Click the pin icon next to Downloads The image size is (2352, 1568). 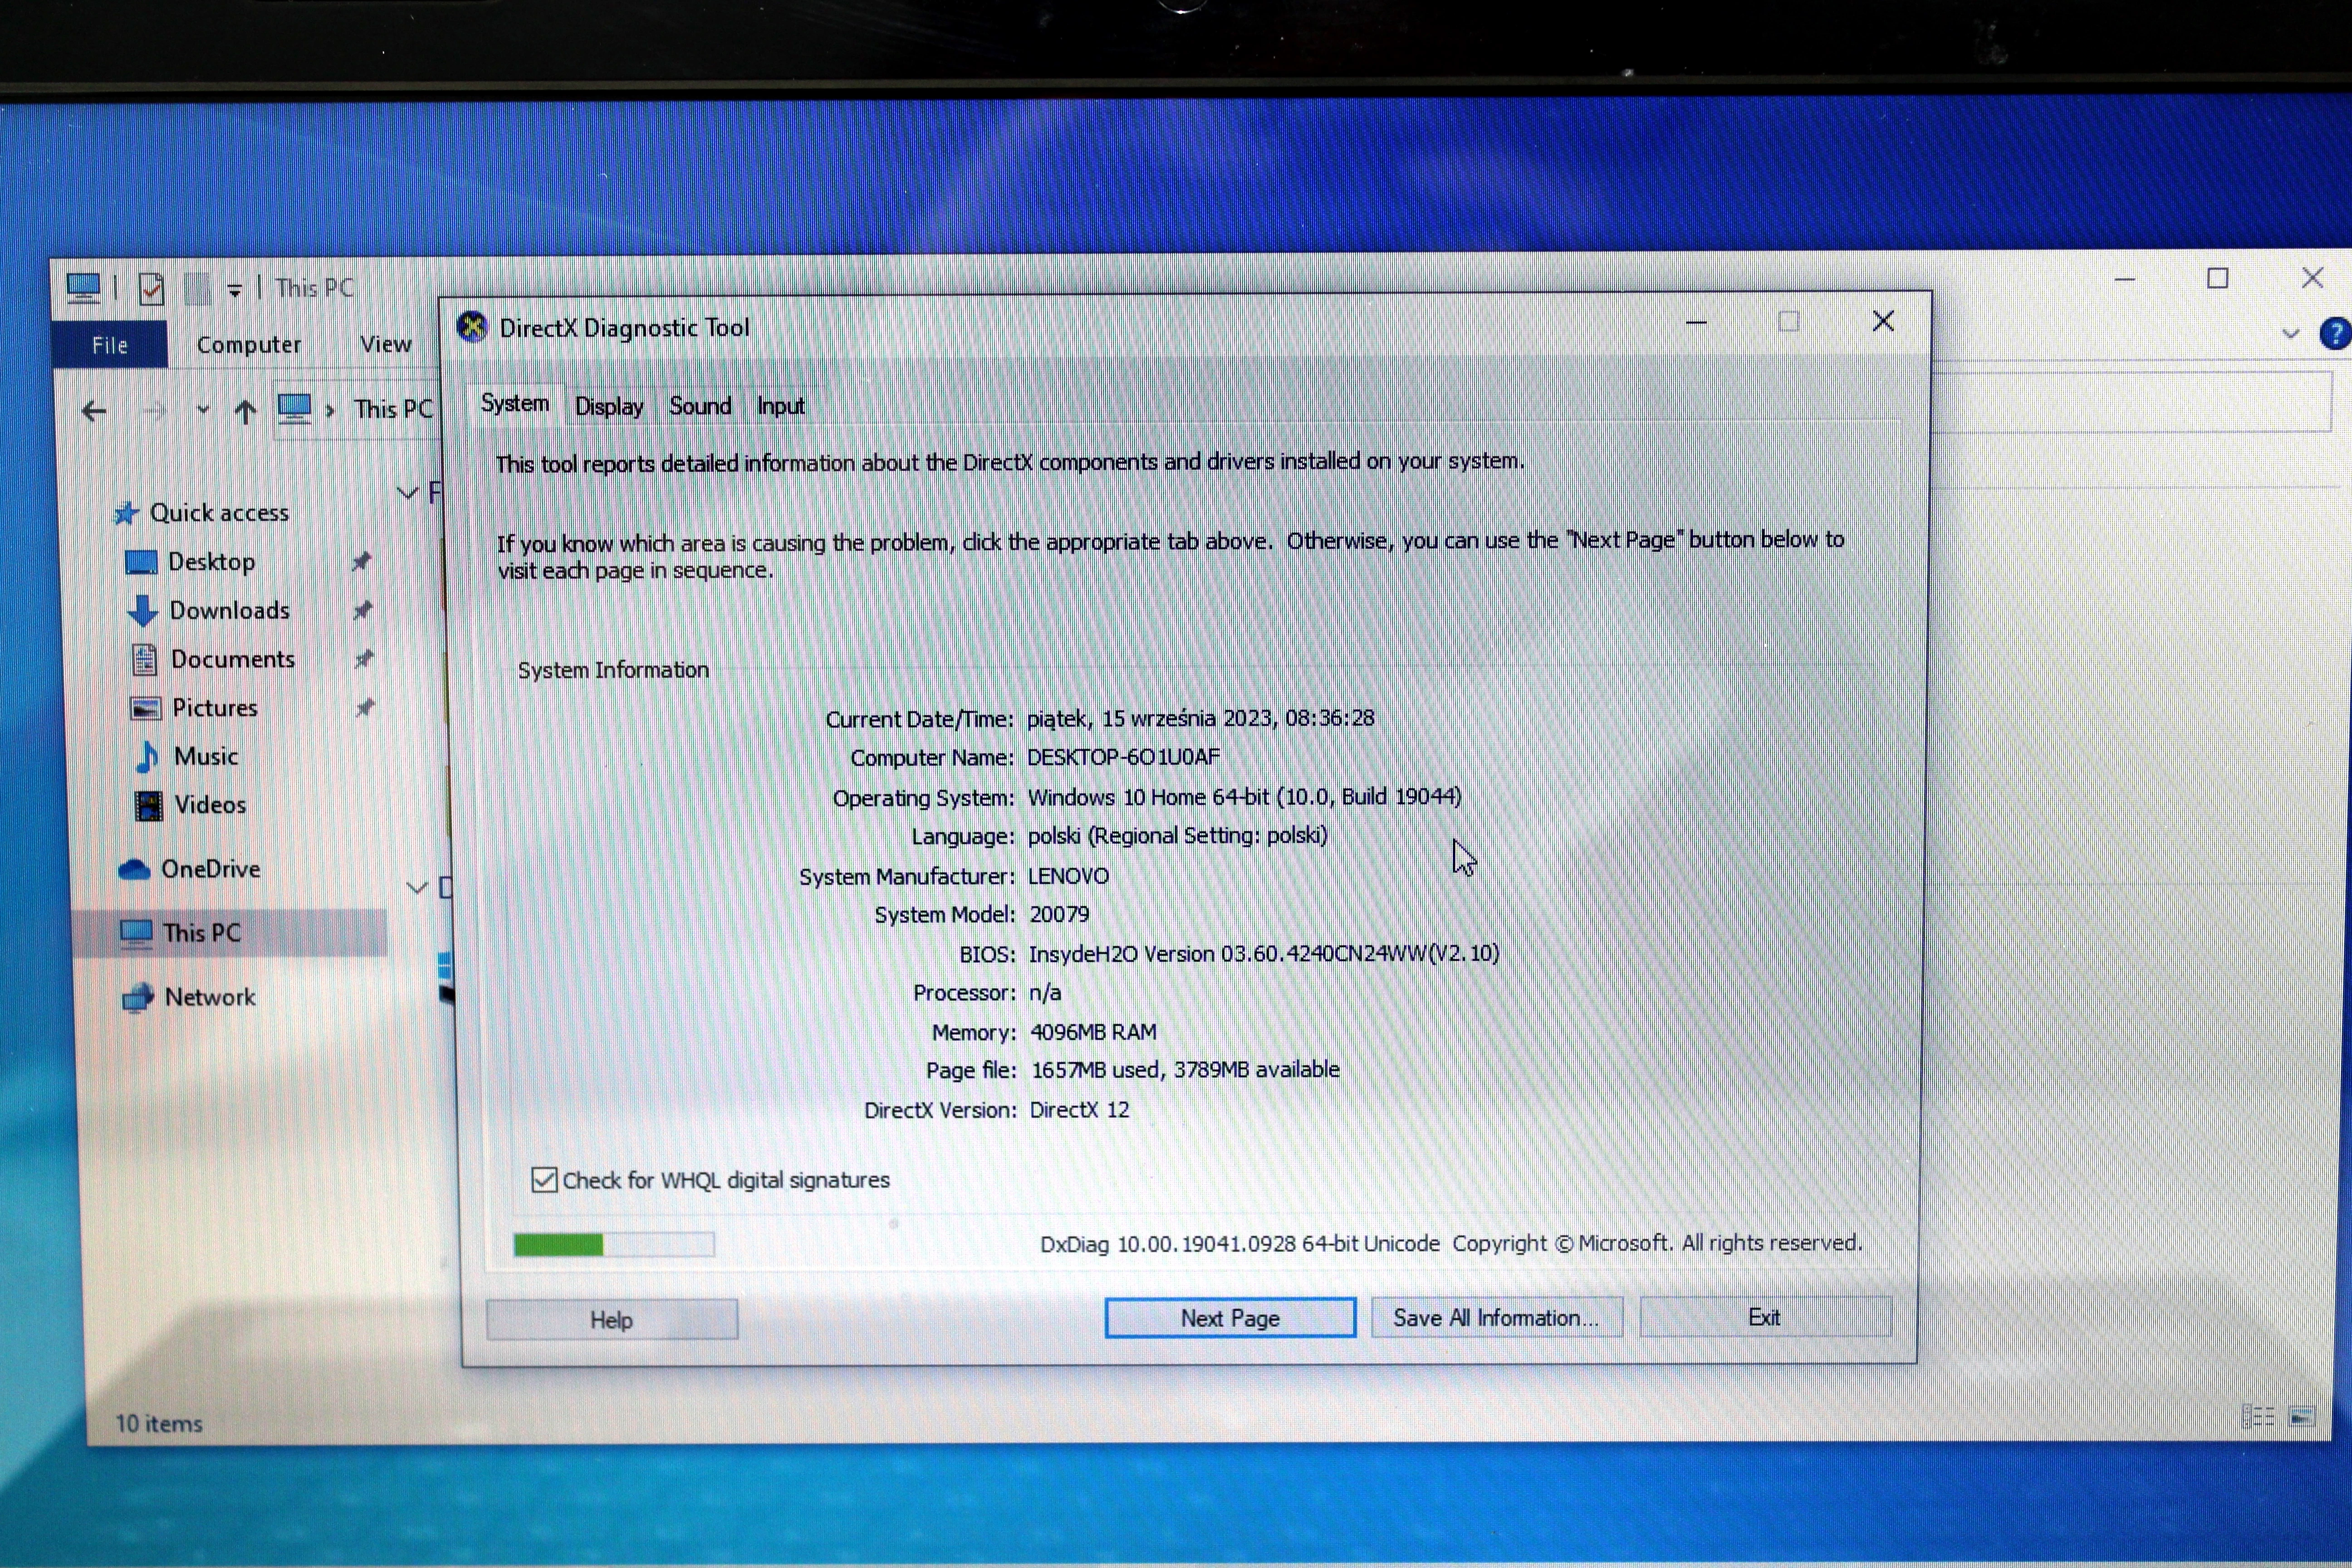tap(362, 610)
